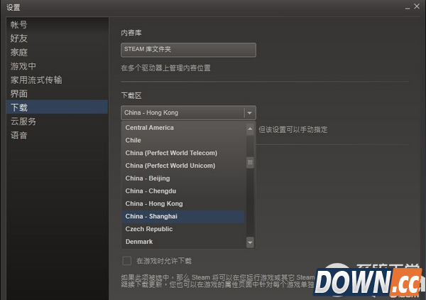Open the 云服务 settings section
Viewport: 426px width, 300px height.
[57, 122]
